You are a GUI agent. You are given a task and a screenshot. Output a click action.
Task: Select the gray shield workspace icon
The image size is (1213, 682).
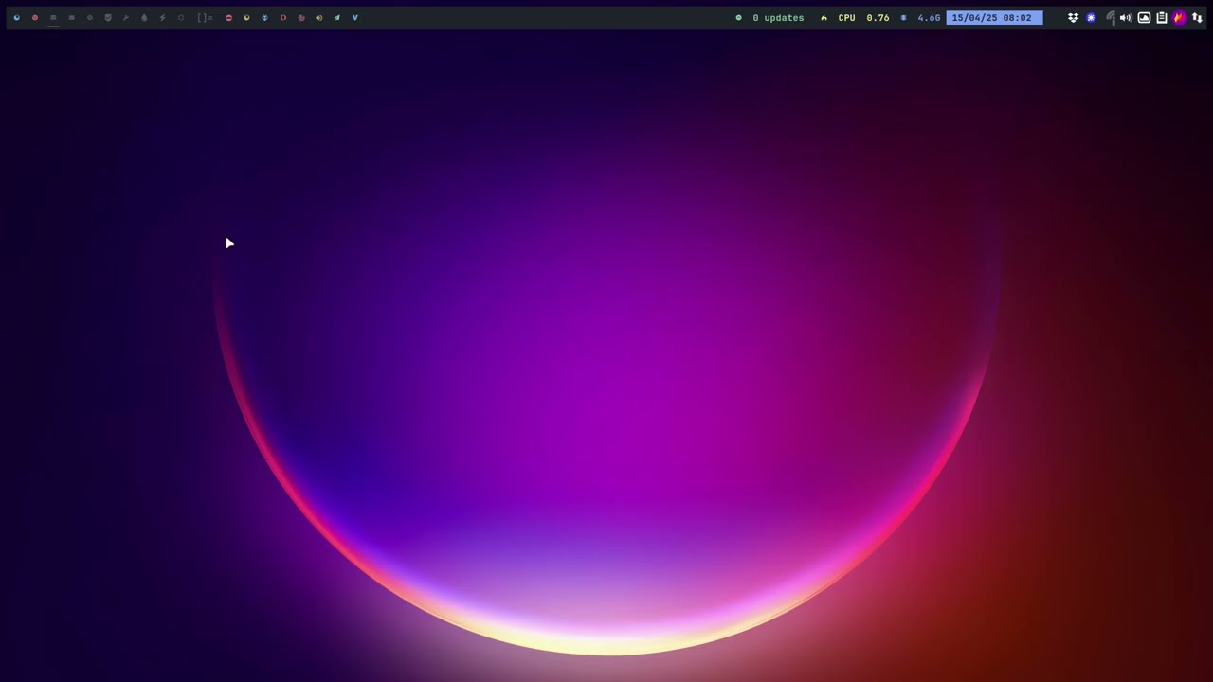pos(107,18)
